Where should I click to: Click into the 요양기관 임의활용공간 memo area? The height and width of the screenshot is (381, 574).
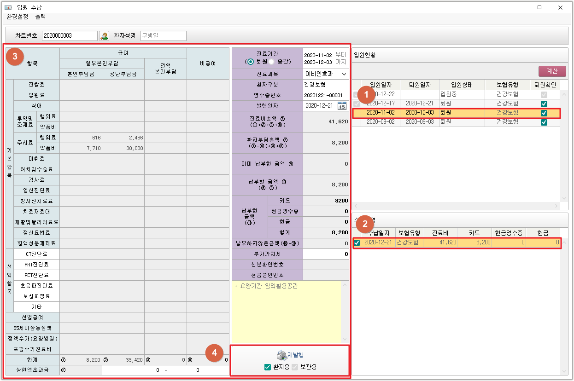(x=286, y=313)
